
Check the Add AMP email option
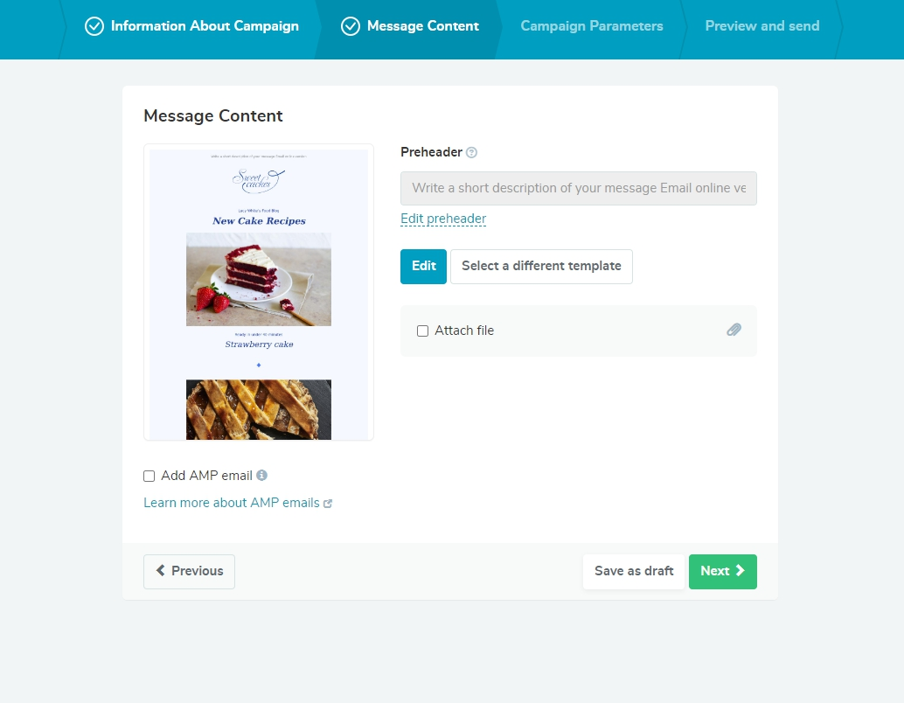tap(149, 475)
